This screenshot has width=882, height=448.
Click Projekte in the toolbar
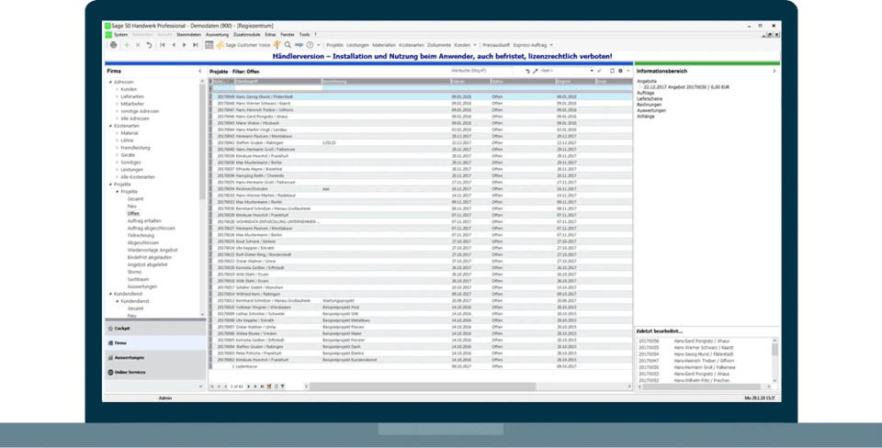point(334,45)
